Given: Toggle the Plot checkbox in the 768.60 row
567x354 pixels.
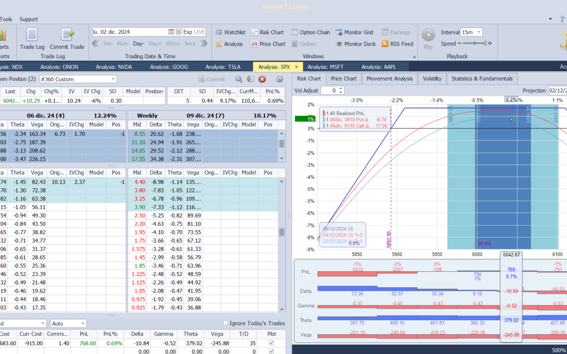Looking at the screenshot, I should (271, 343).
